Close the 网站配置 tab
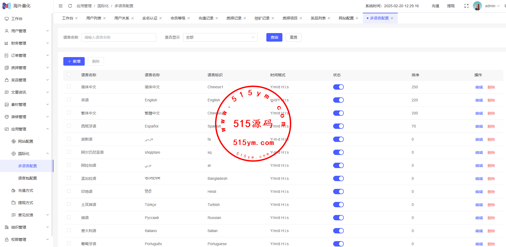Image resolution: width=506 pixels, height=247 pixels. 357,18
